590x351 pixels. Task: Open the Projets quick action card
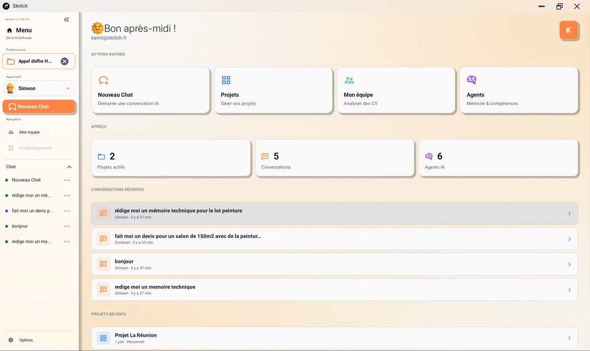[x=273, y=90]
